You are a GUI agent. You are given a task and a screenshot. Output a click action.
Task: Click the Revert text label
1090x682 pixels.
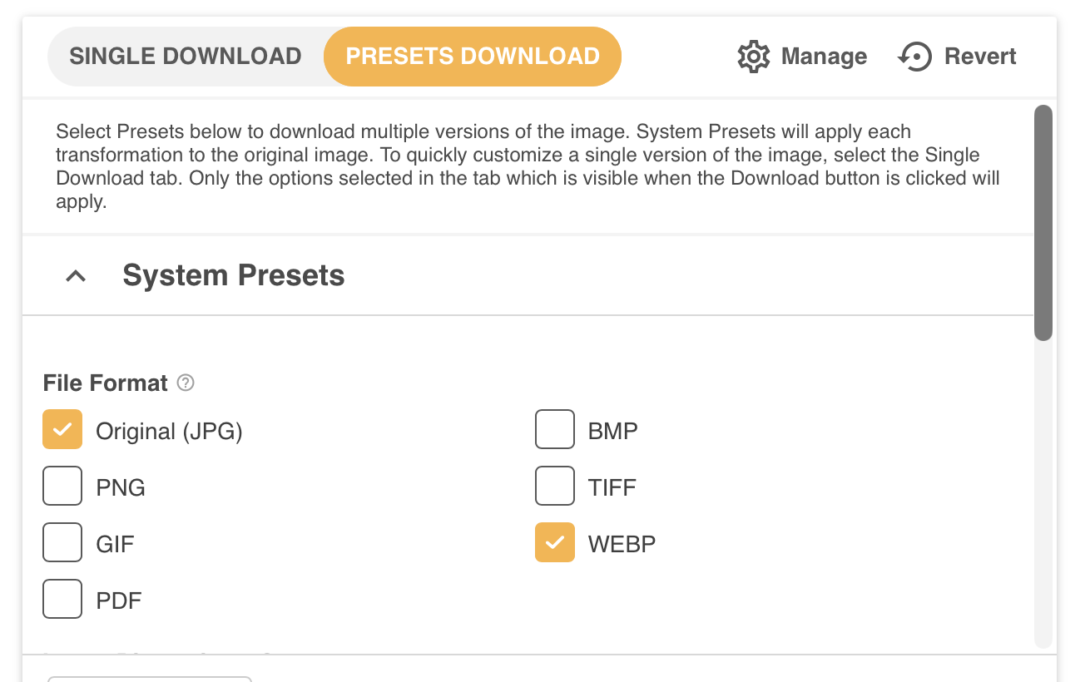click(980, 57)
